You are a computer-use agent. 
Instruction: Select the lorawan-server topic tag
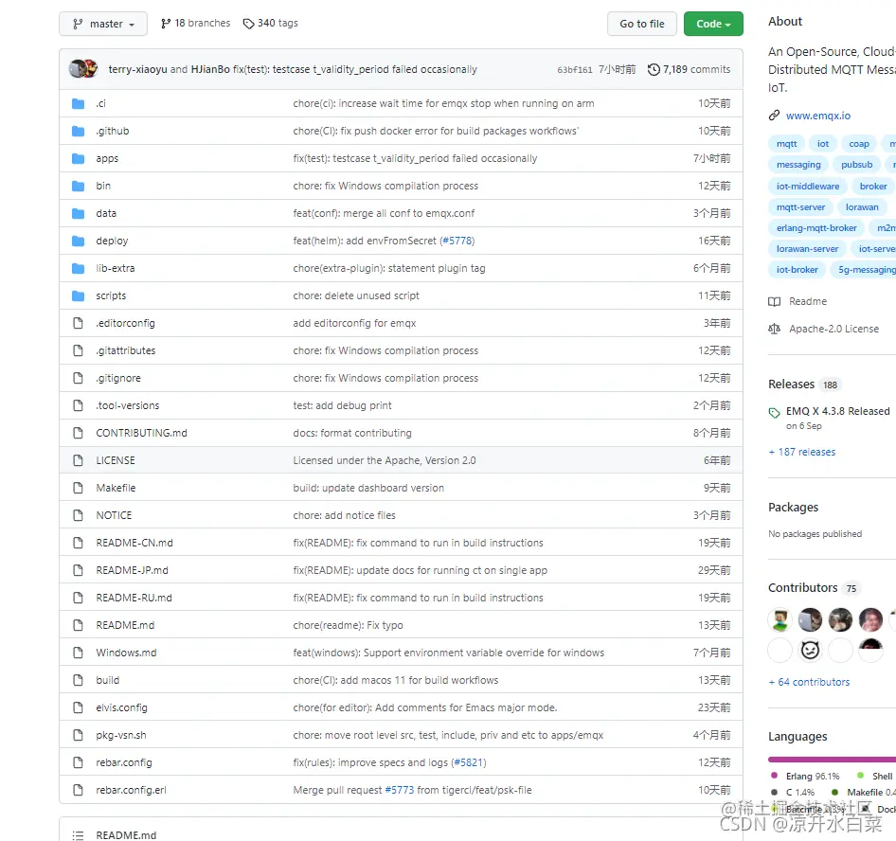807,249
